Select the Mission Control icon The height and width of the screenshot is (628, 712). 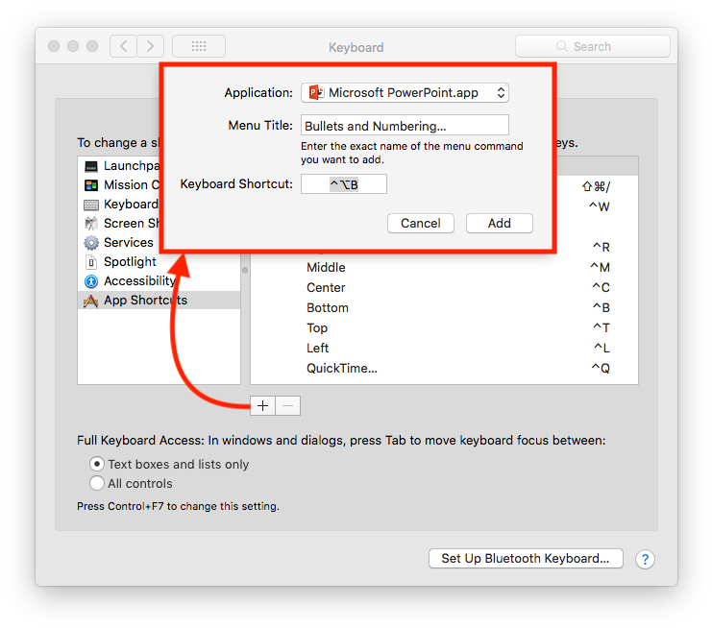(x=91, y=185)
